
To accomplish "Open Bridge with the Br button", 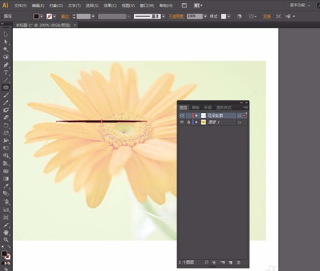I will point(184,5).
